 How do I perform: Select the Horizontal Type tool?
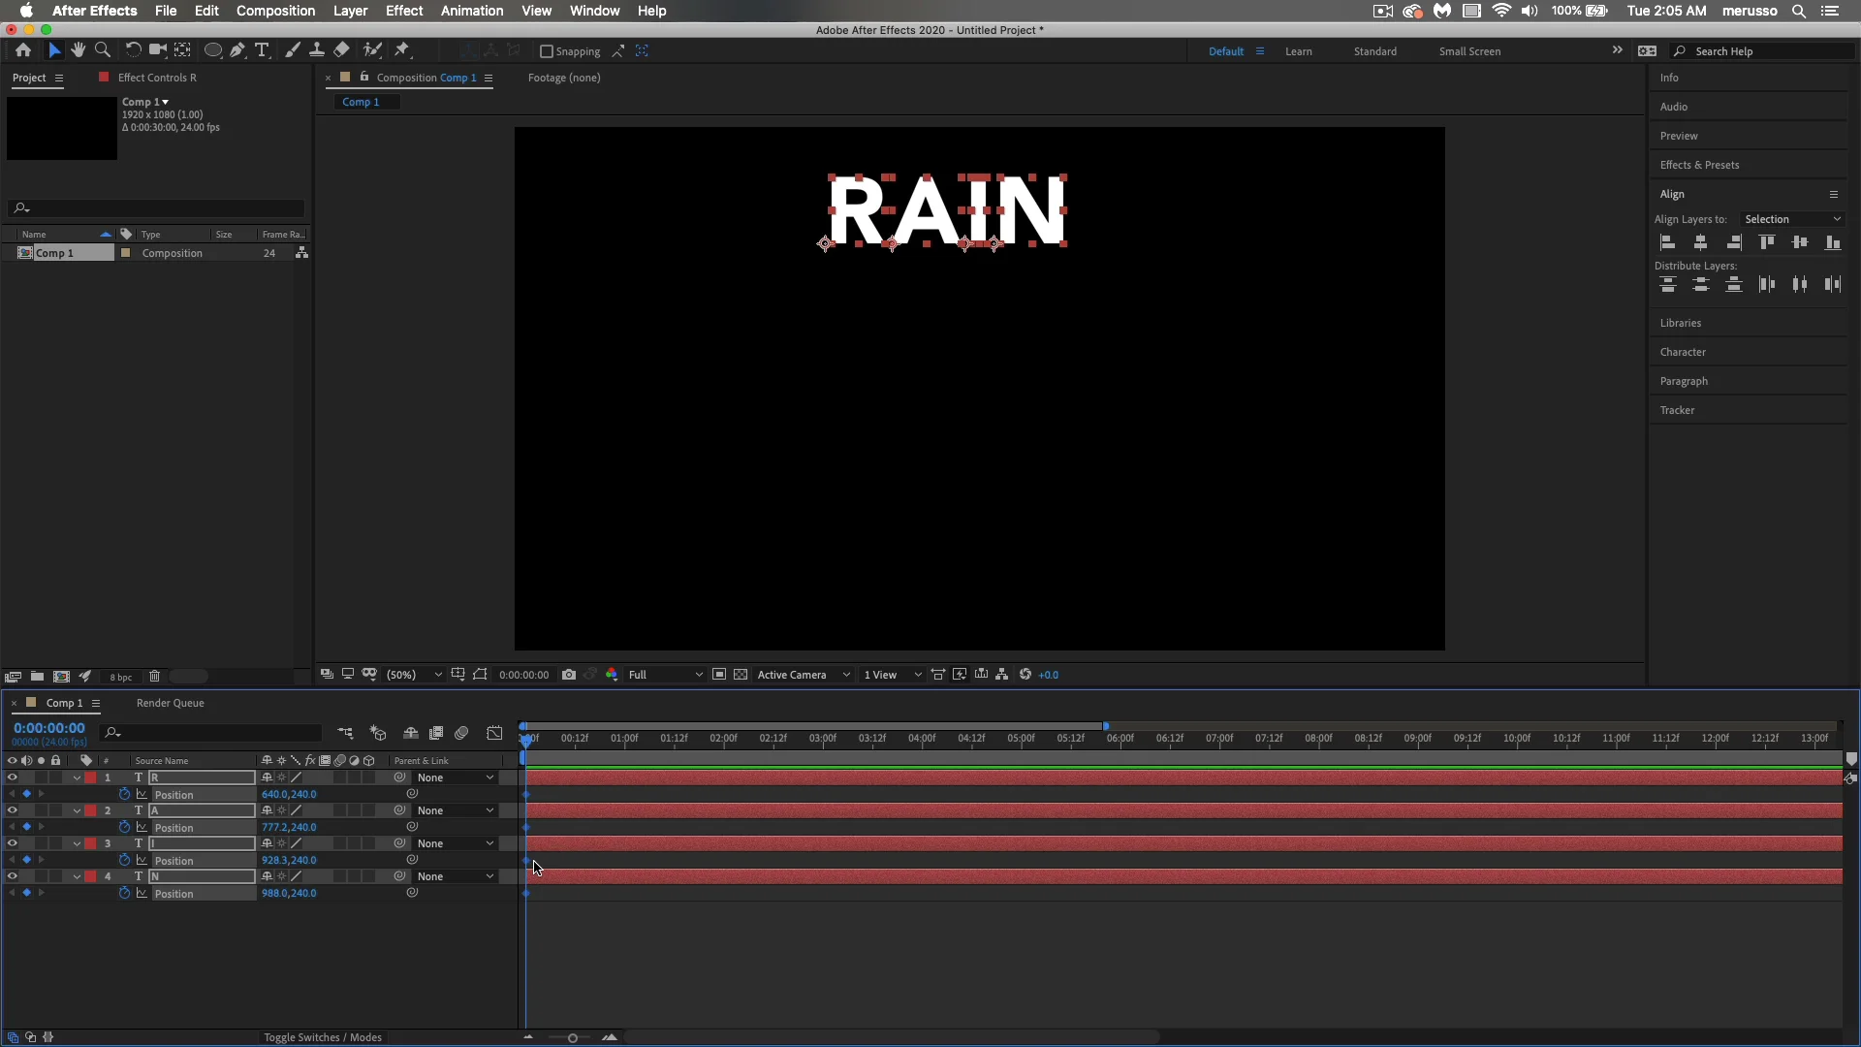tap(262, 50)
